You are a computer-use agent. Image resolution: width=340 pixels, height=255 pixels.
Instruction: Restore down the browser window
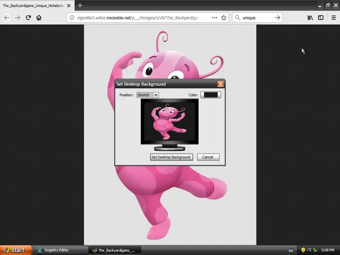328,5
